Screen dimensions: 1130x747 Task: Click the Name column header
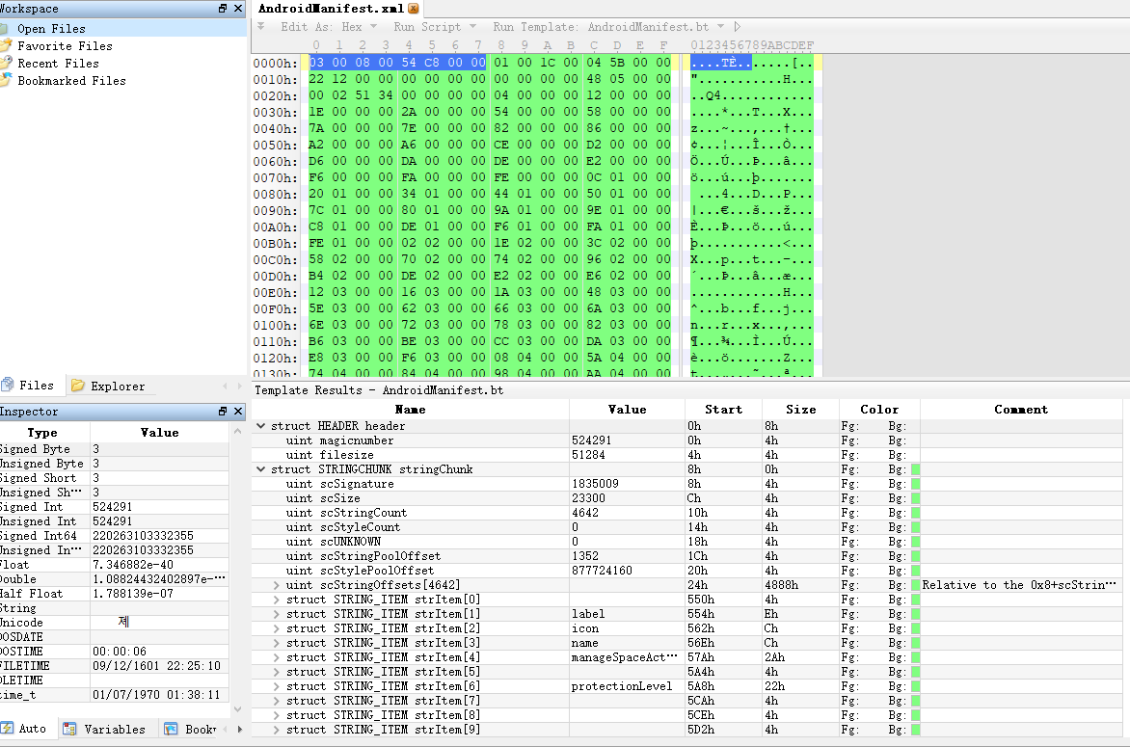[x=410, y=409]
